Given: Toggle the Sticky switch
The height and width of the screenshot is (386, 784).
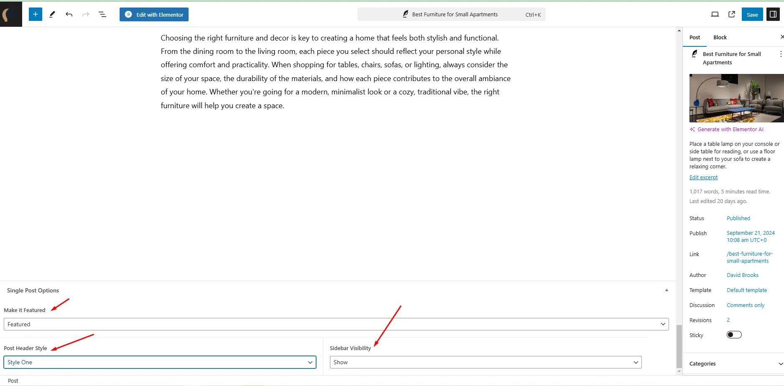Looking at the screenshot, I should (734, 335).
